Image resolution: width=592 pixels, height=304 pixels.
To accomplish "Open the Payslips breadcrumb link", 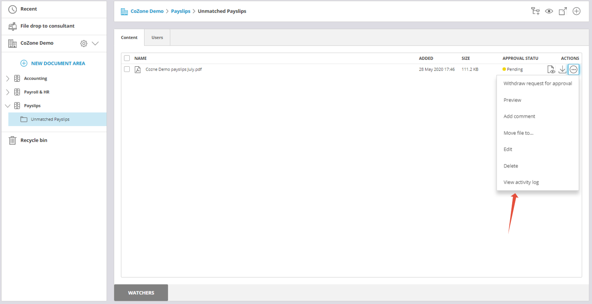I will click(x=180, y=11).
